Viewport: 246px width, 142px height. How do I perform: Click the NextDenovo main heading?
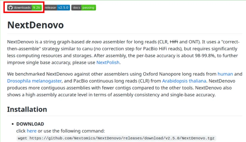(x=35, y=25)
